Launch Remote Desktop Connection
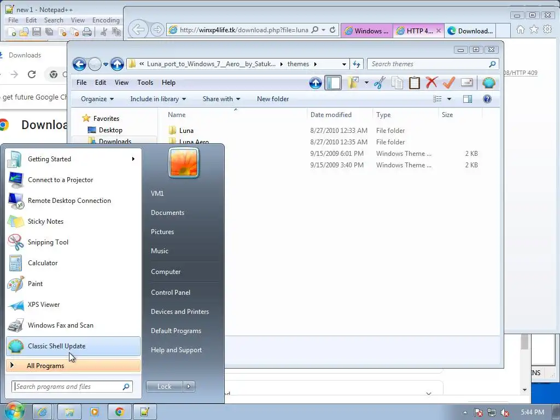Viewport: 560px width, 420px height. coord(73,200)
